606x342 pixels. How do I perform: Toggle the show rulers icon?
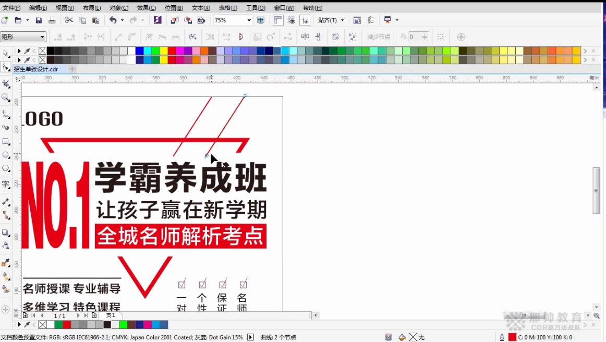(278, 20)
